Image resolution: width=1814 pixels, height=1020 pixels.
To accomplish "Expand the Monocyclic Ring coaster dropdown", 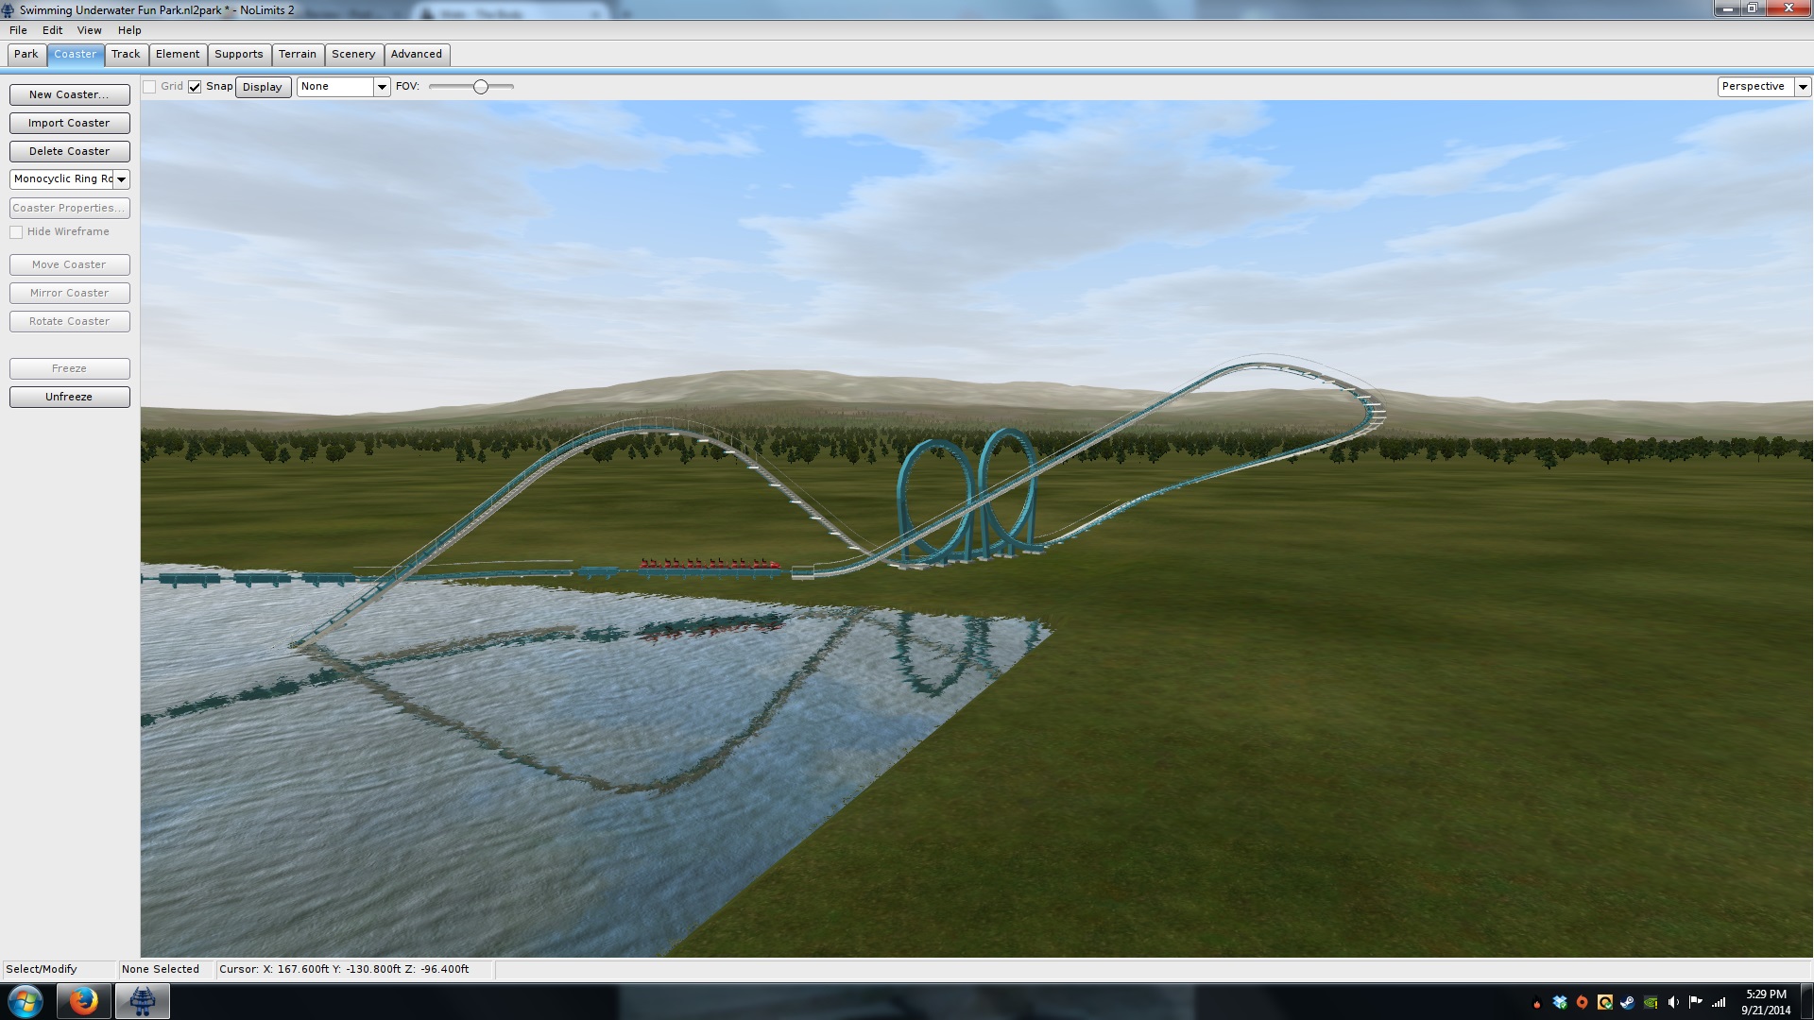I will pos(121,179).
